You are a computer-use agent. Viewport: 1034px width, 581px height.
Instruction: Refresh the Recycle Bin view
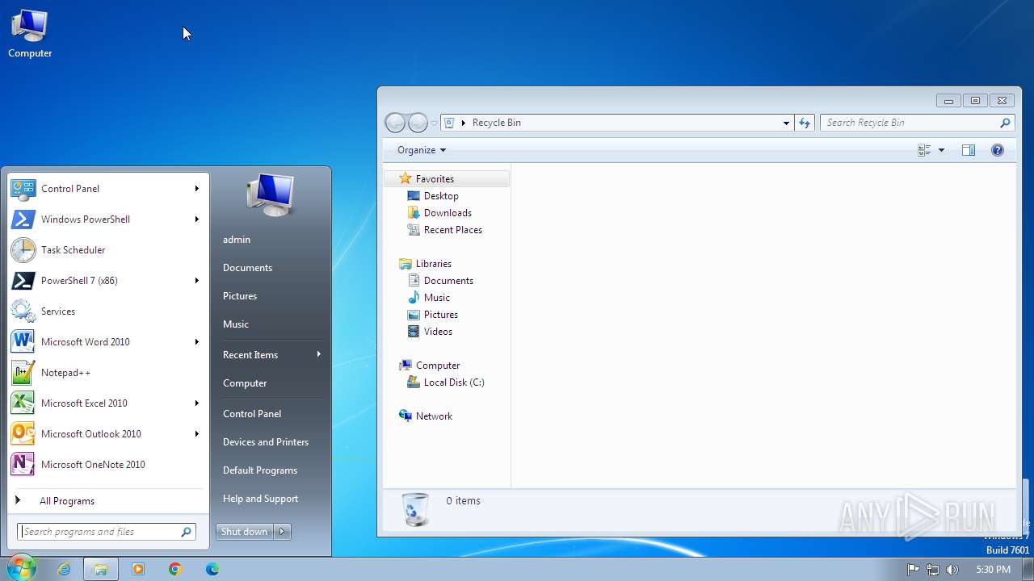(804, 123)
